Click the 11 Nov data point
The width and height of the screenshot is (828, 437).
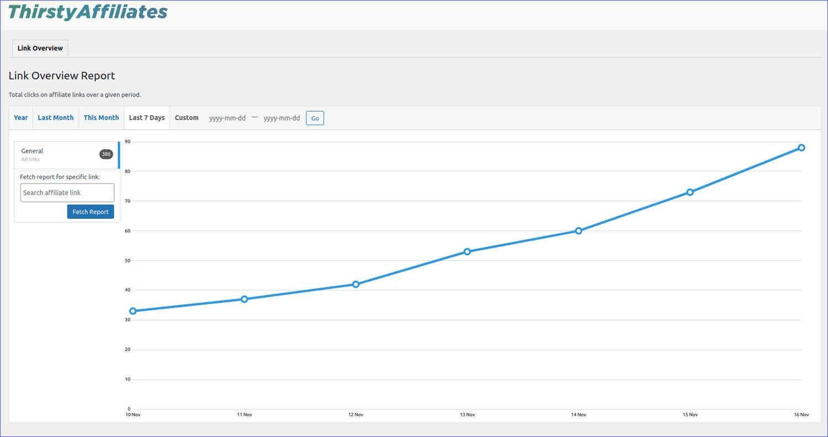[244, 299]
